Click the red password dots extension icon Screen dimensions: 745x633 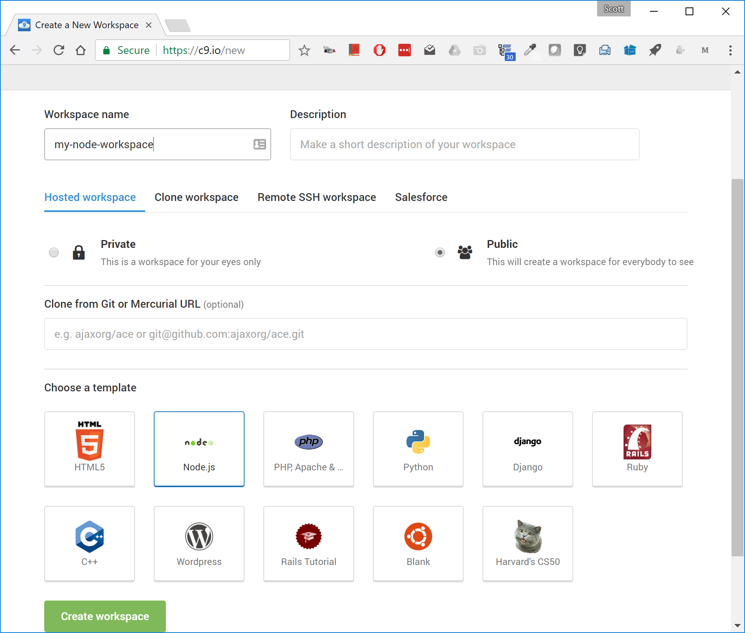pos(404,50)
